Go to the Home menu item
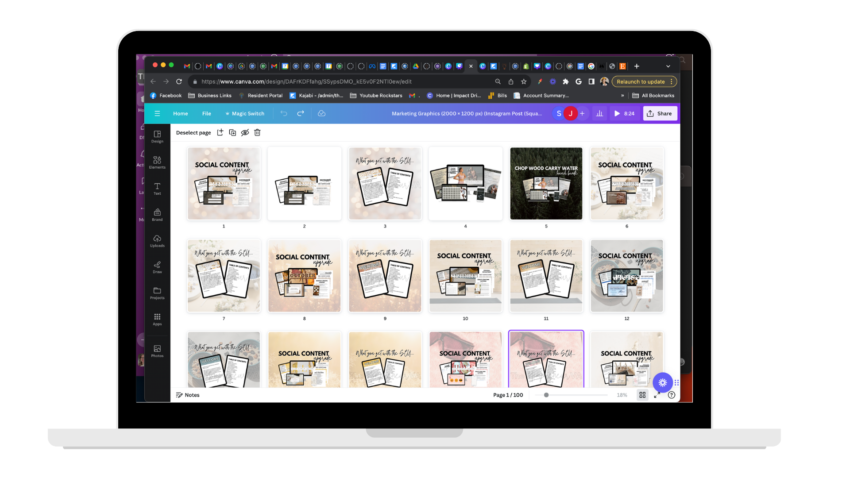 [180, 113]
